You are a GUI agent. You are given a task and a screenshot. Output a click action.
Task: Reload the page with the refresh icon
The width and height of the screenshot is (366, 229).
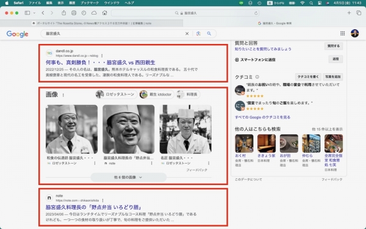(x=256, y=13)
